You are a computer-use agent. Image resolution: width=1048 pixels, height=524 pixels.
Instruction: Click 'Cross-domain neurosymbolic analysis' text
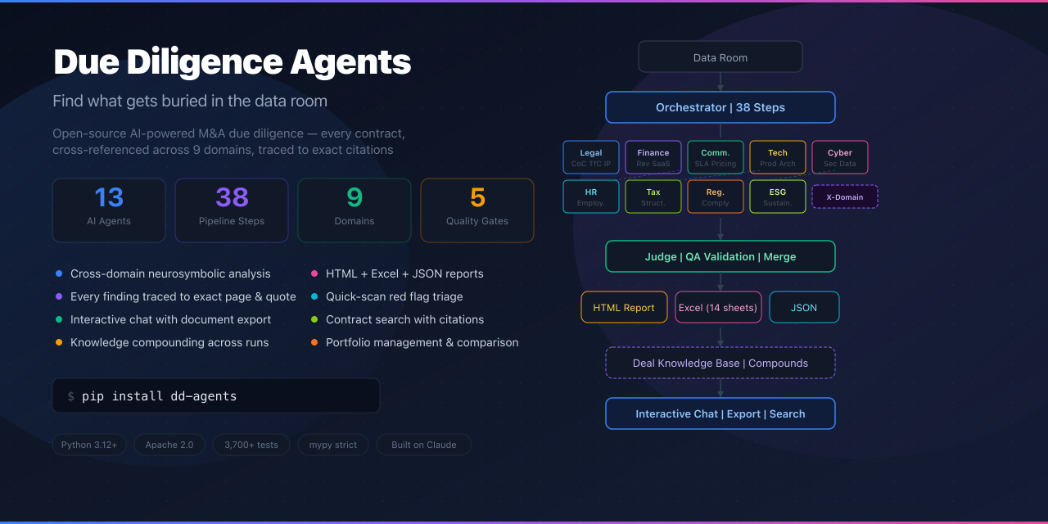[170, 273]
